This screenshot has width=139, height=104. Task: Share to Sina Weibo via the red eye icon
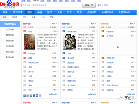(x=28, y=96)
